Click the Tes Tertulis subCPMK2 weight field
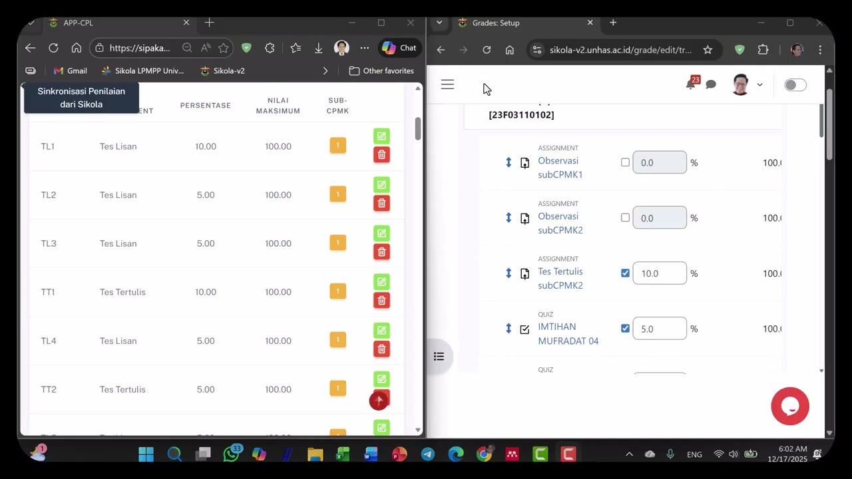Viewport: 852px width, 479px height. pyautogui.click(x=659, y=273)
